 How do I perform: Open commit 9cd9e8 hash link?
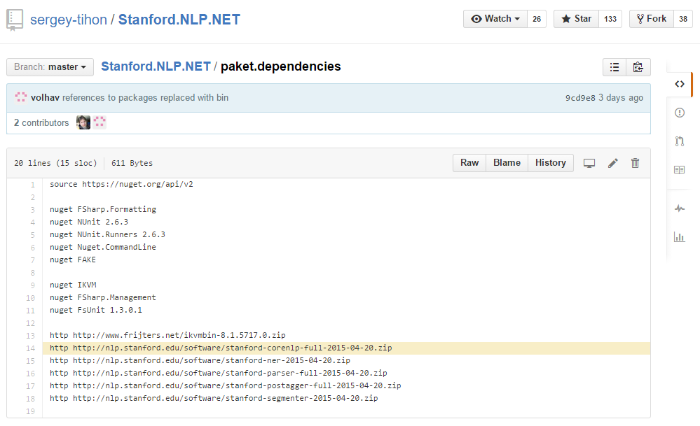580,98
